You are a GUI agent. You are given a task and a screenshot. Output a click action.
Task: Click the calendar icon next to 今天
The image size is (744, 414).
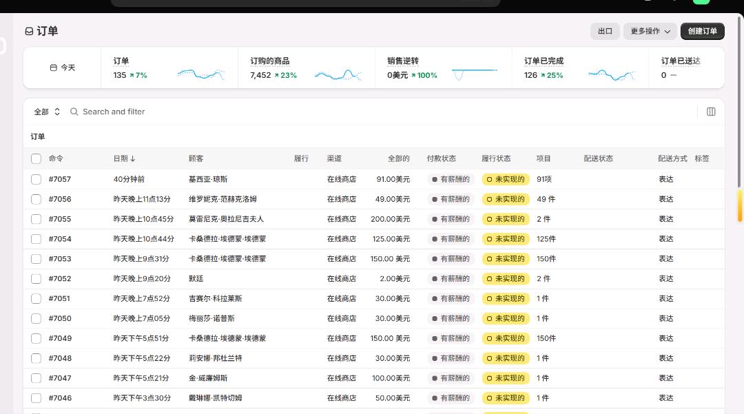pos(54,68)
